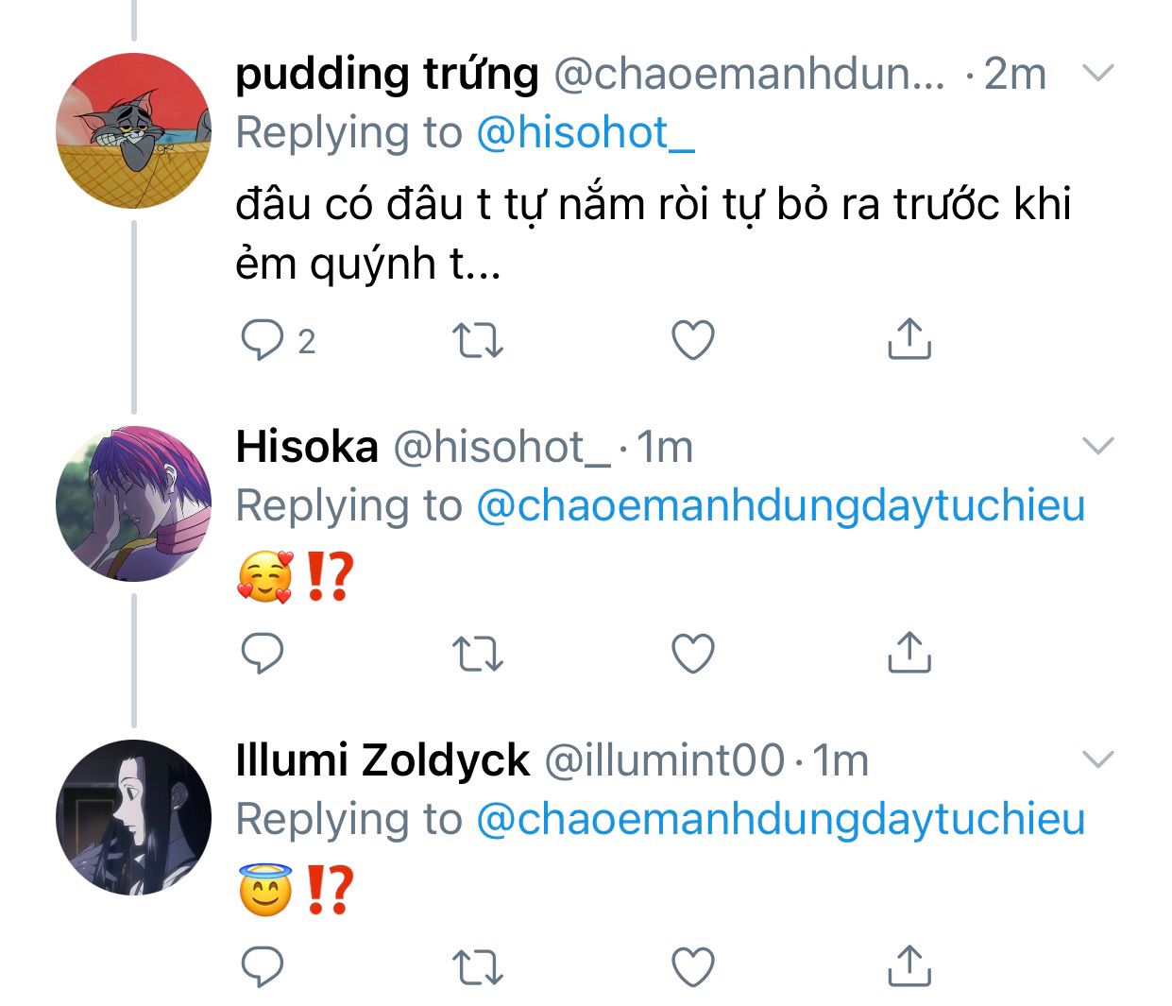This screenshot has height=1006, width=1172.
Task: Open more options on Hisoka's tweet
Action: (x=1097, y=446)
